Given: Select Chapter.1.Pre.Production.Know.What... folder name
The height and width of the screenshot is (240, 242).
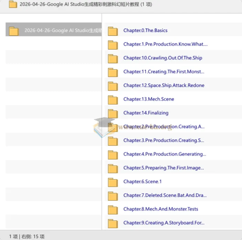Looking at the screenshot, I should click(166, 44).
